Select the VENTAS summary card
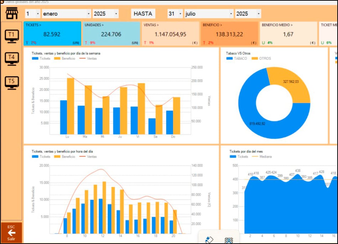This screenshot has height=244, width=338. pyautogui.click(x=170, y=34)
